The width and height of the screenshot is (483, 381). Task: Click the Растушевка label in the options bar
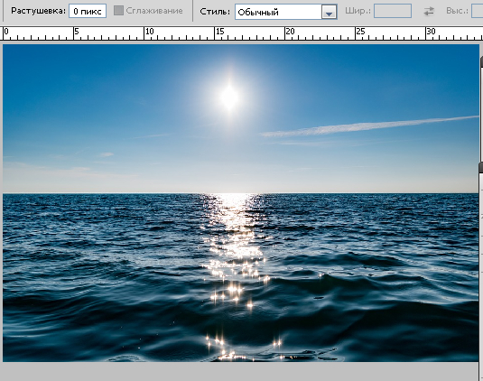tap(38, 11)
